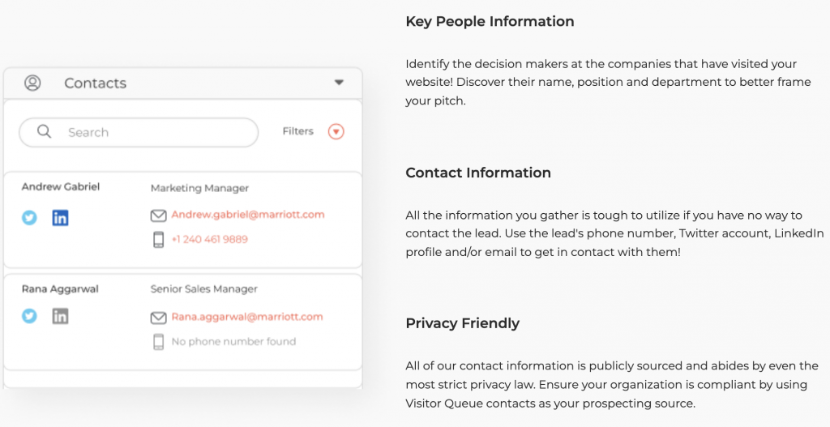This screenshot has width=830, height=427.
Task: Click the magnifying glass search icon
Action: click(x=45, y=131)
